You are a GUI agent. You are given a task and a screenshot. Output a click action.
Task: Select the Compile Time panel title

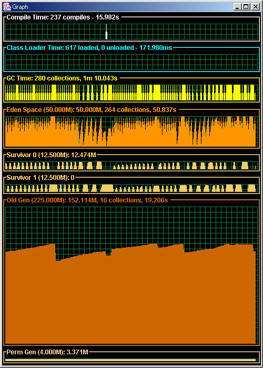[x=63, y=17]
